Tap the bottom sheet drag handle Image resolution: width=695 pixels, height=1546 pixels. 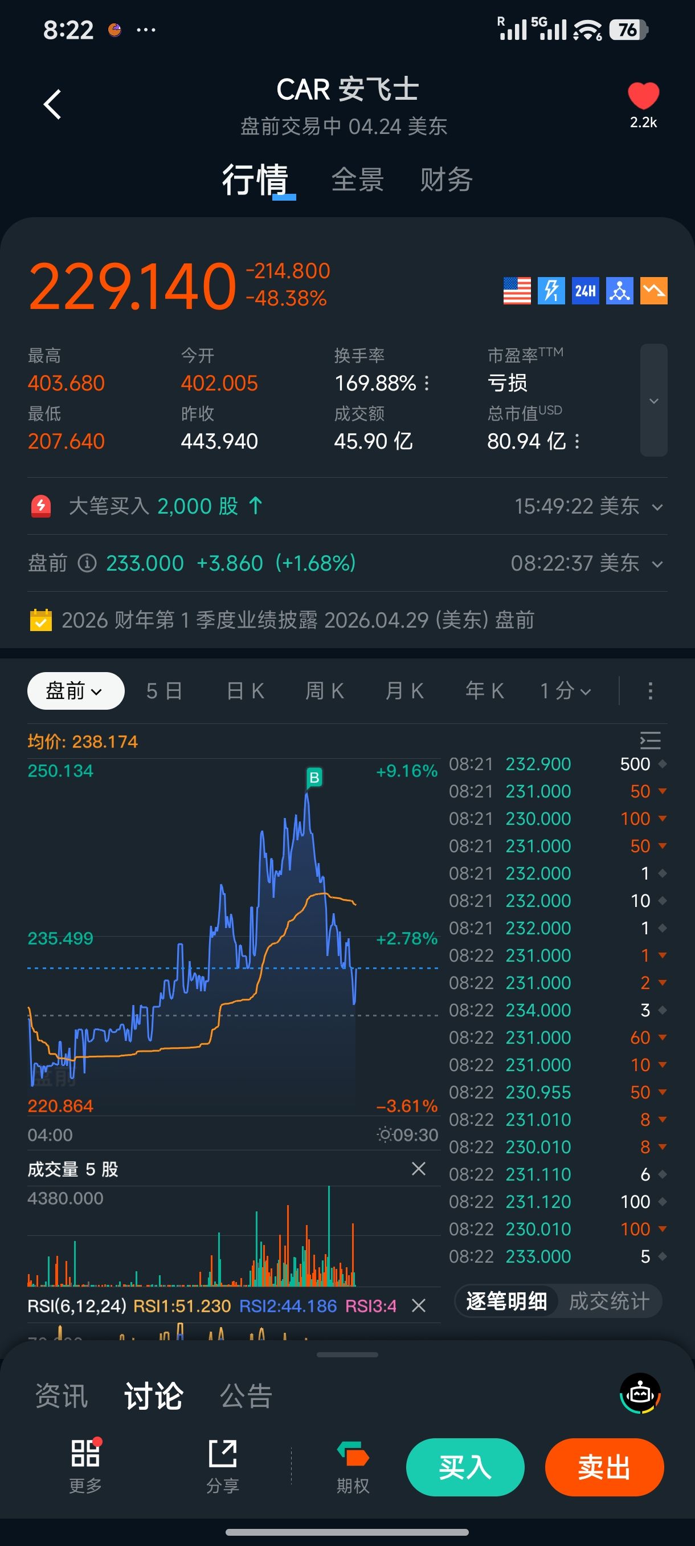click(347, 1354)
